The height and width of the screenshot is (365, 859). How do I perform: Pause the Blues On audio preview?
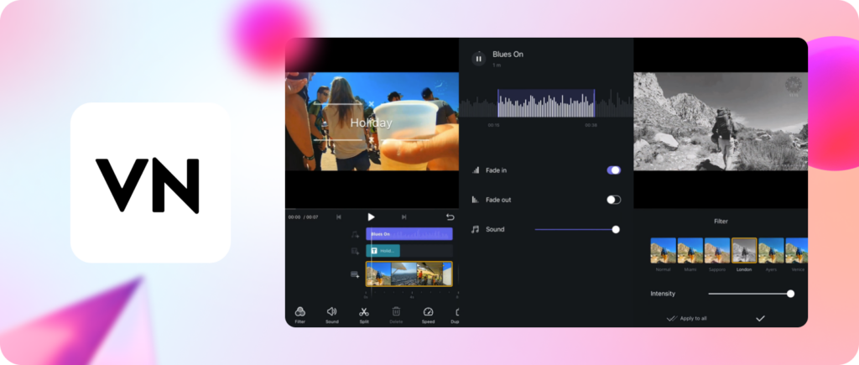(x=478, y=58)
